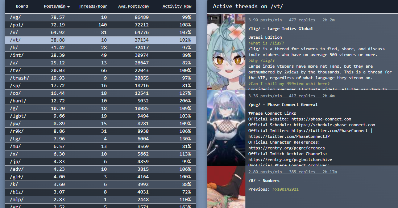
Task: Select the /sp/ board row
Action: point(100,86)
